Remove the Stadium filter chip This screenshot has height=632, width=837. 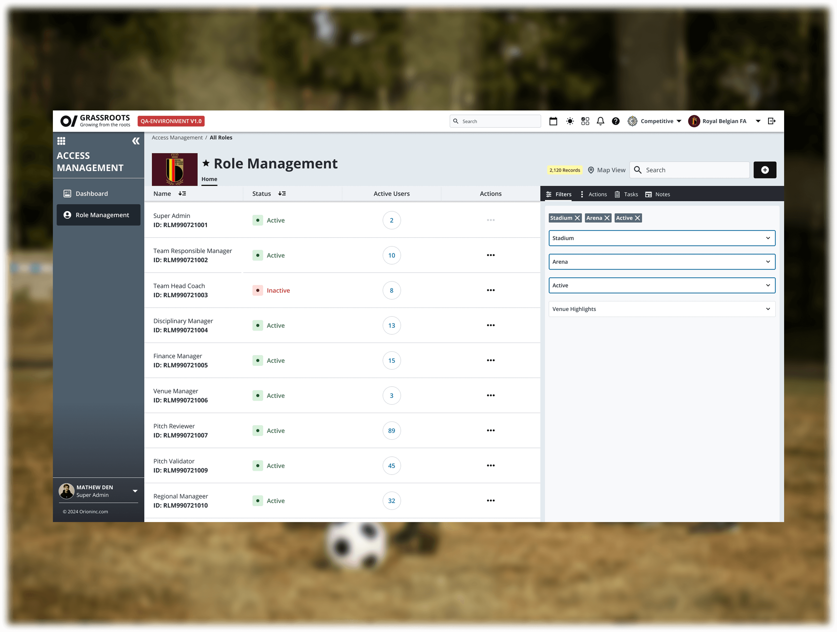point(577,218)
